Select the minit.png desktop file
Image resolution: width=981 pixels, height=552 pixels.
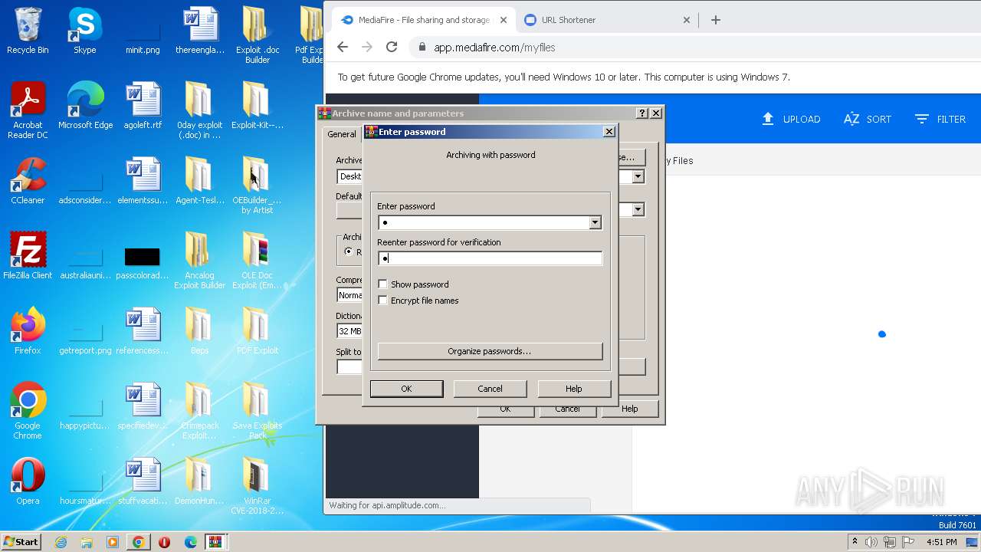(x=143, y=31)
